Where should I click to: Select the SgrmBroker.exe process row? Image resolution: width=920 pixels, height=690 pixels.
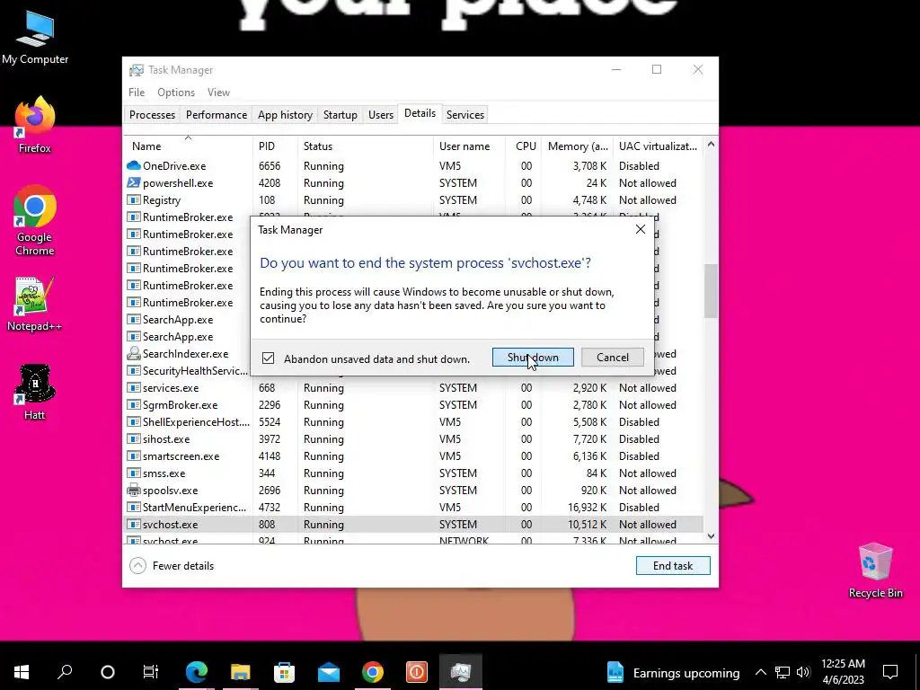(414, 405)
